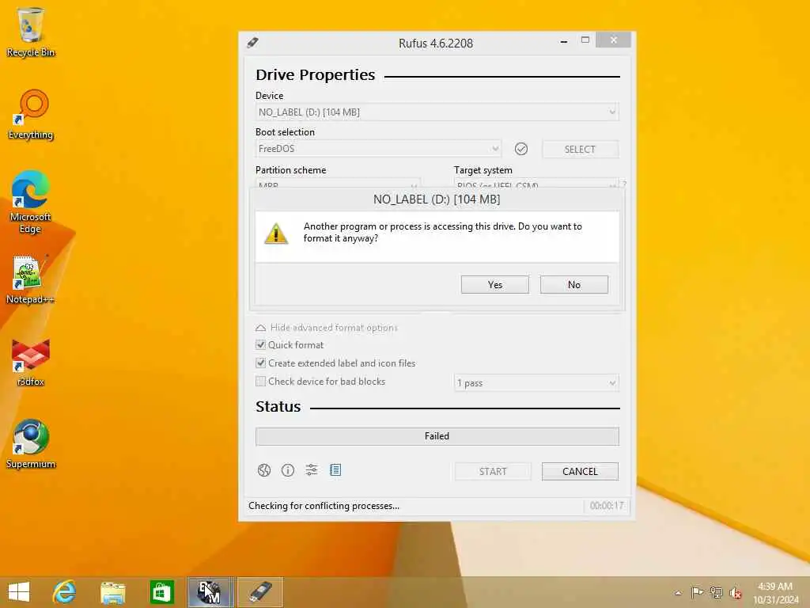The height and width of the screenshot is (608, 810).
Task: Click the Status heading
Action: (278, 407)
